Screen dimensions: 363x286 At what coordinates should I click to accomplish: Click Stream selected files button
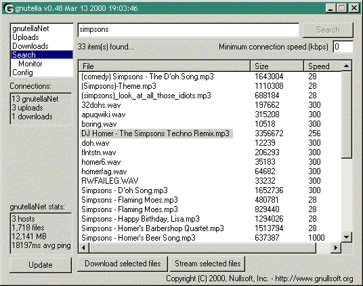[207, 264]
